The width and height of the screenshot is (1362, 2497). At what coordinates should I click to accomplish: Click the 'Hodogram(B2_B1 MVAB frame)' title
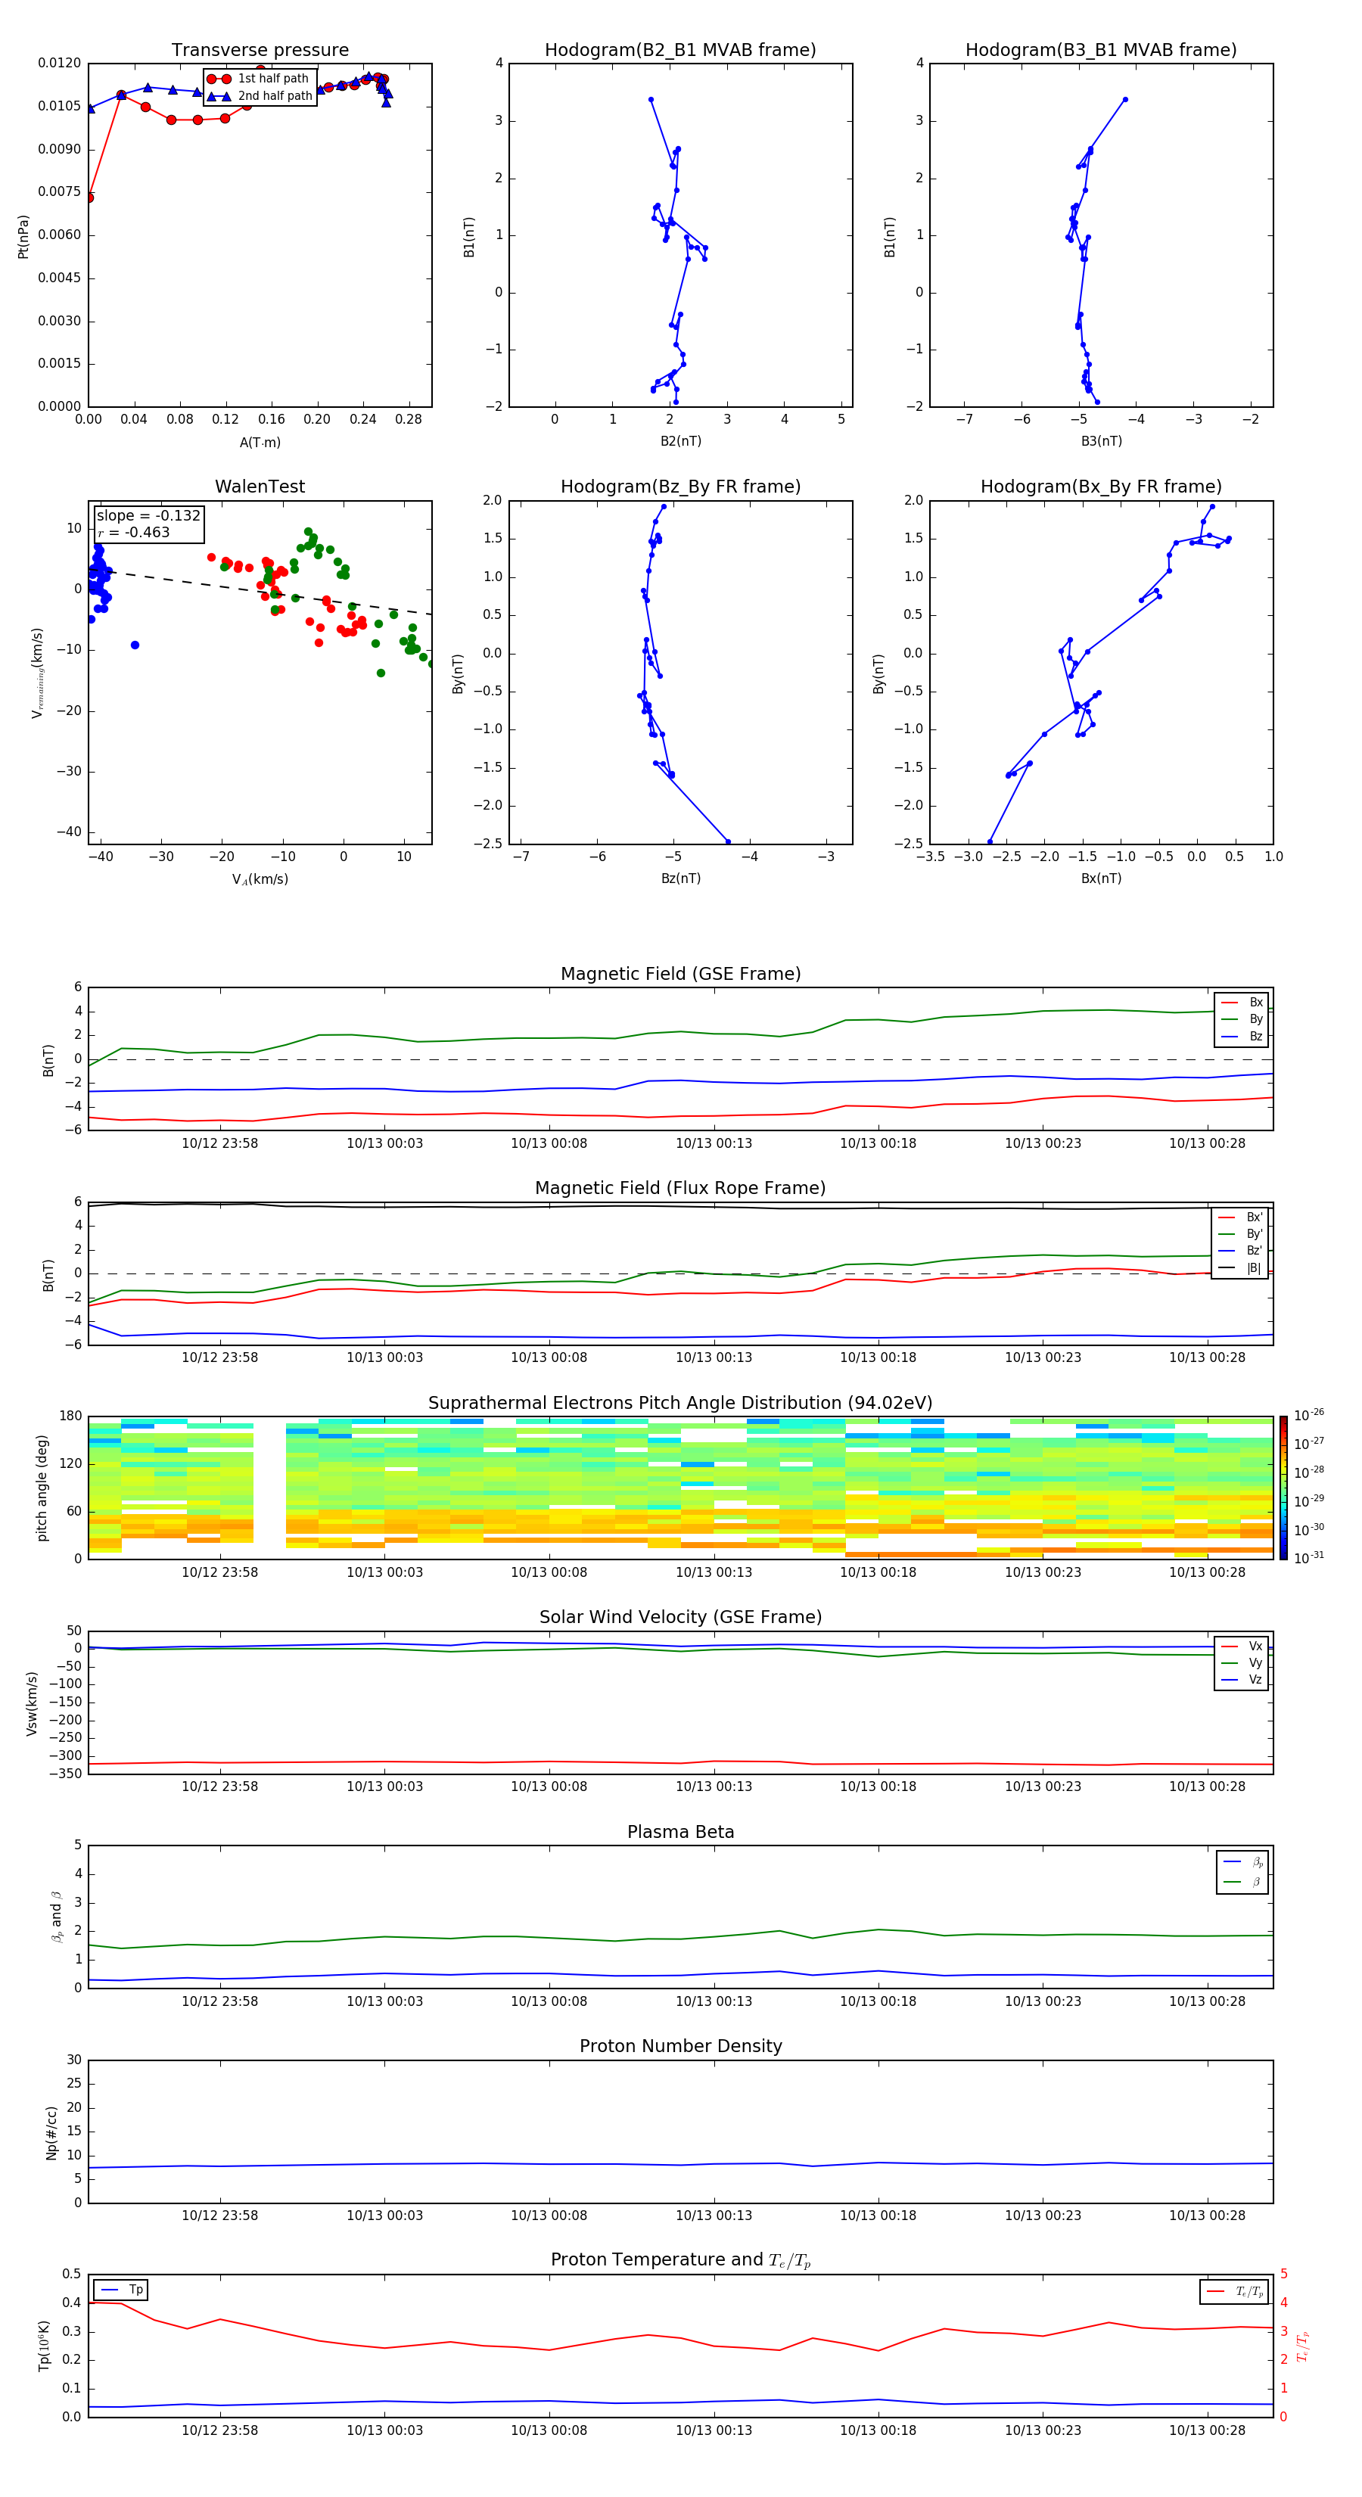[x=680, y=51]
